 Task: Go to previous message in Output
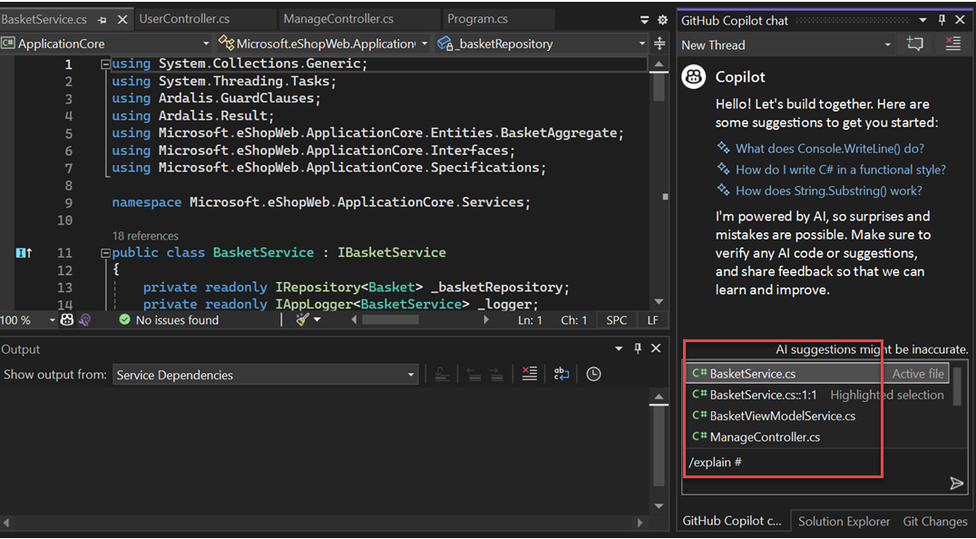pos(473,374)
